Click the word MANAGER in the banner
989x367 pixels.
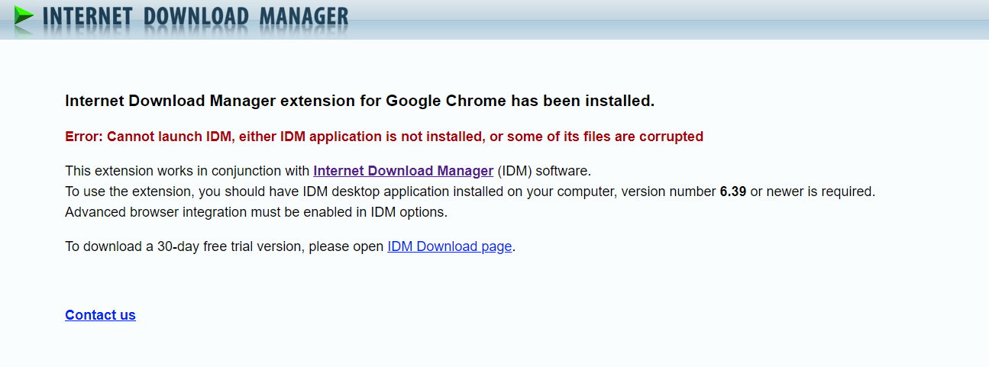303,16
